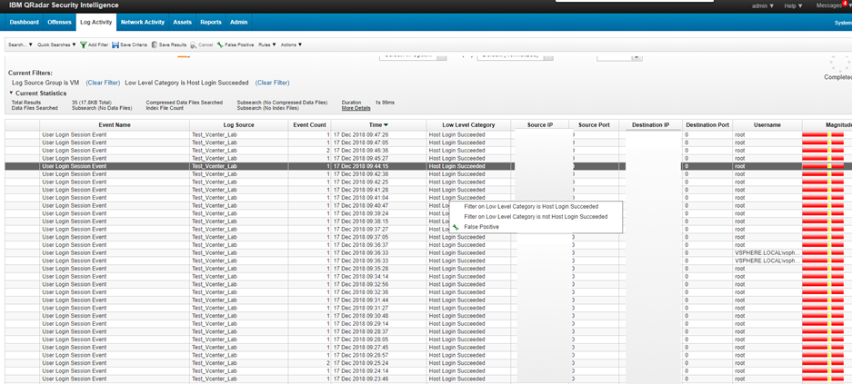
Task: Click magnitude bar of the 09:44:15 event
Action: [823, 166]
